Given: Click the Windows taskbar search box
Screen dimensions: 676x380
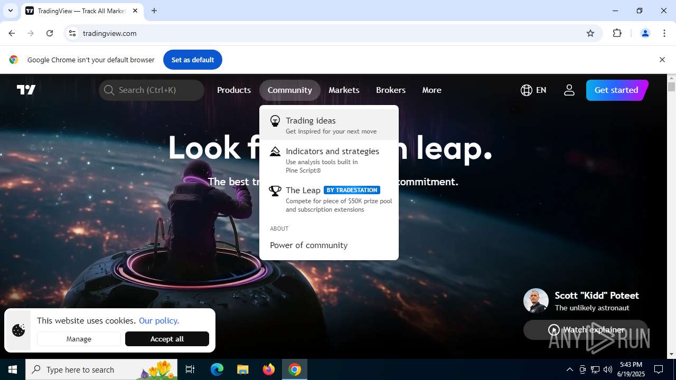Looking at the screenshot, I should tap(102, 369).
